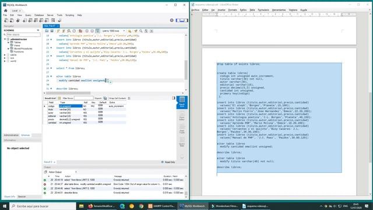
Task: Toggle Wrap Cell Content icon in result toolbar
Action: pyautogui.click(x=129, y=98)
